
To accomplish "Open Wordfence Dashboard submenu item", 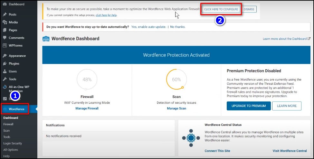I will (11, 118).
